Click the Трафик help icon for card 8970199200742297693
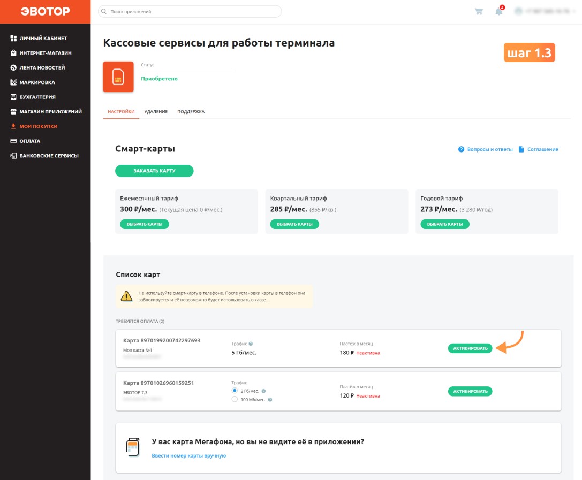The height and width of the screenshot is (480, 582). [x=251, y=344]
